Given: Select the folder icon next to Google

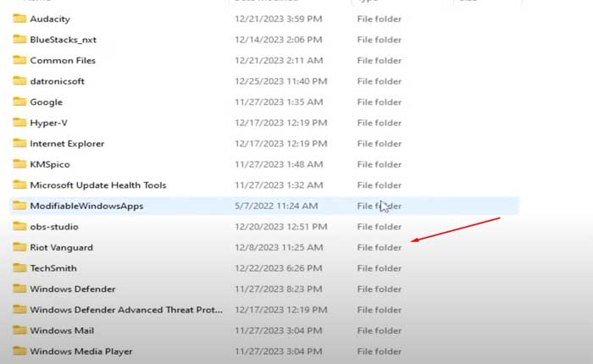Looking at the screenshot, I should (x=19, y=102).
